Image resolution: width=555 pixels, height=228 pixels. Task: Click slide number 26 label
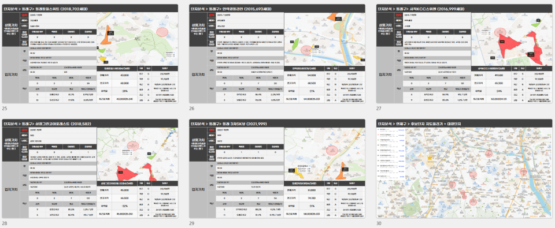(x=191, y=109)
